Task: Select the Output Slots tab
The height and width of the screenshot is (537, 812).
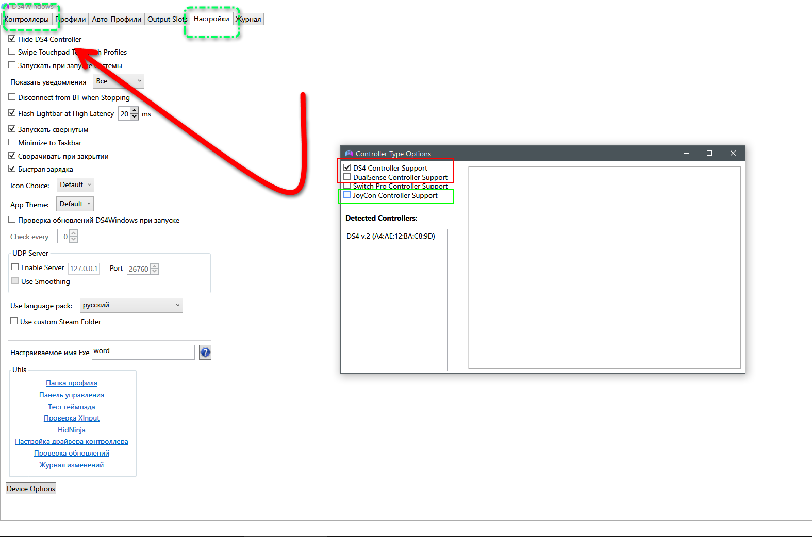Action: click(x=167, y=19)
